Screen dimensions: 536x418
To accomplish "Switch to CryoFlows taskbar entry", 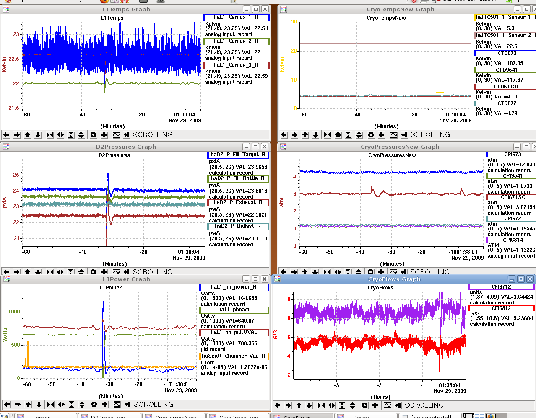I will [x=302, y=416].
